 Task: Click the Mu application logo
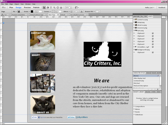click(x=4, y=7)
